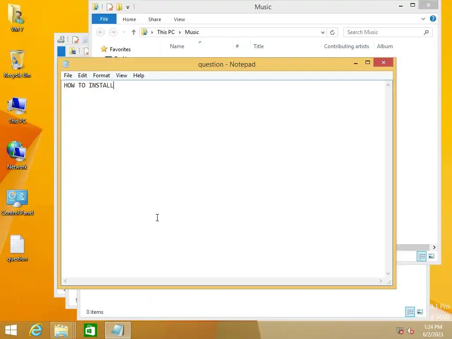Click the Back arrow in Music window
Viewport: 452px width, 339px height.
point(100,32)
